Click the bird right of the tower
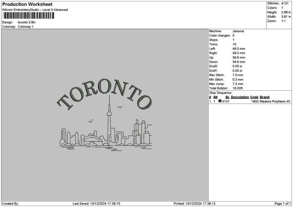293x207 pixels. coord(120,107)
